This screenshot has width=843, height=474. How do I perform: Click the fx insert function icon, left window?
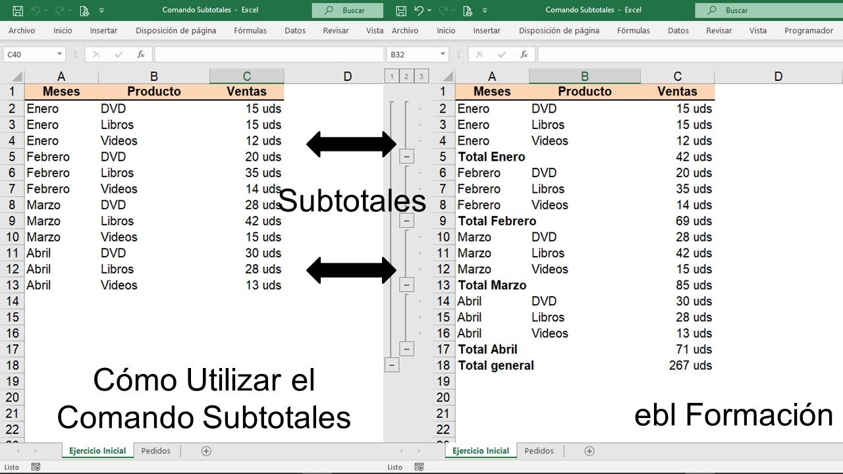coord(140,55)
